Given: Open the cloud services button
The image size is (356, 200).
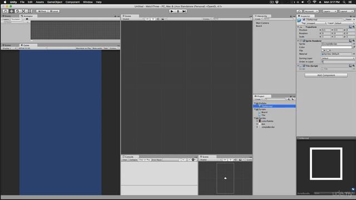Looking at the screenshot, I should (299, 11).
